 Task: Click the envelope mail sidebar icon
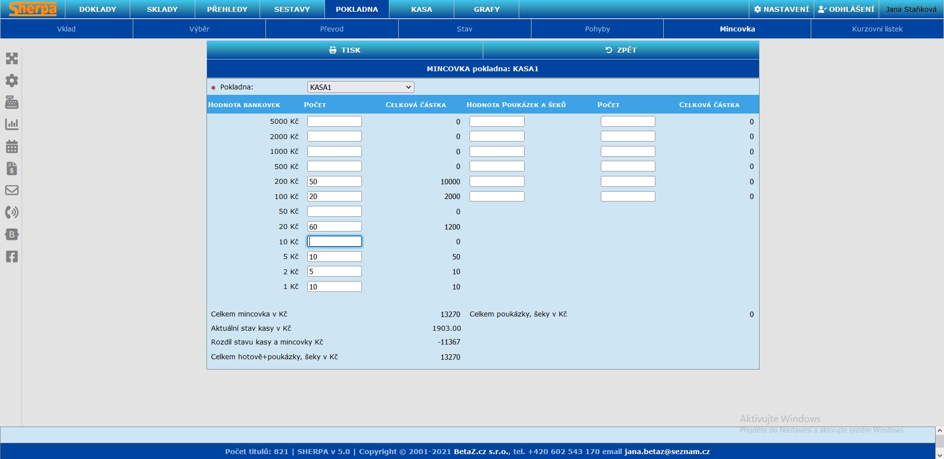click(12, 190)
